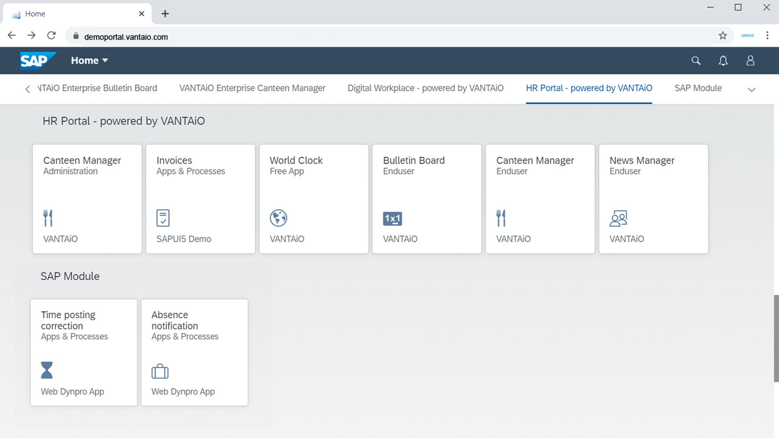Open the World Clock tile title
779x438 pixels.
pos(296,160)
